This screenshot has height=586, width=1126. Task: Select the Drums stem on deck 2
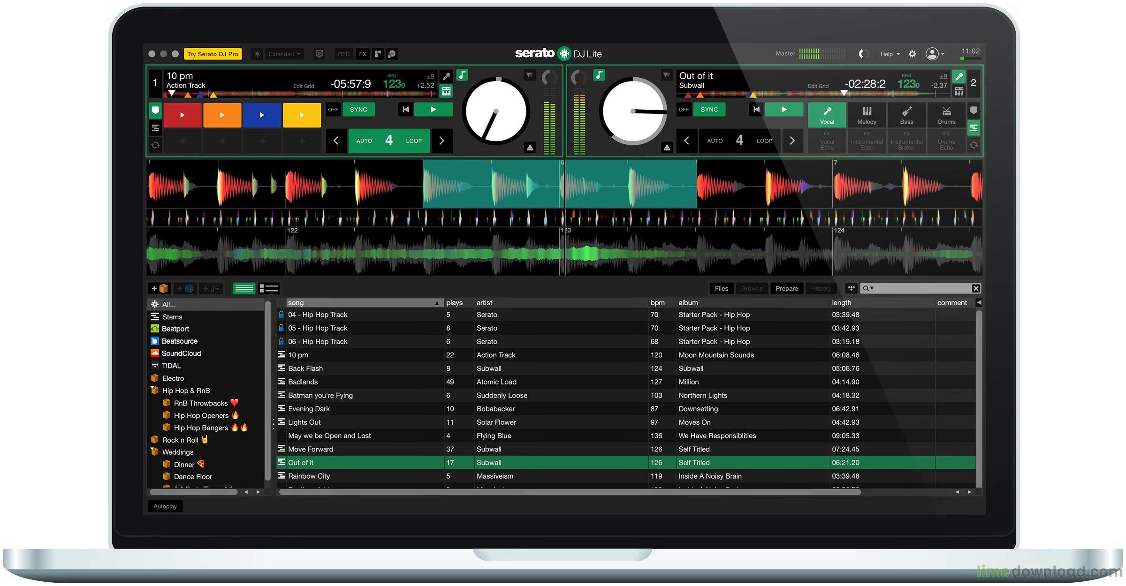pos(946,114)
